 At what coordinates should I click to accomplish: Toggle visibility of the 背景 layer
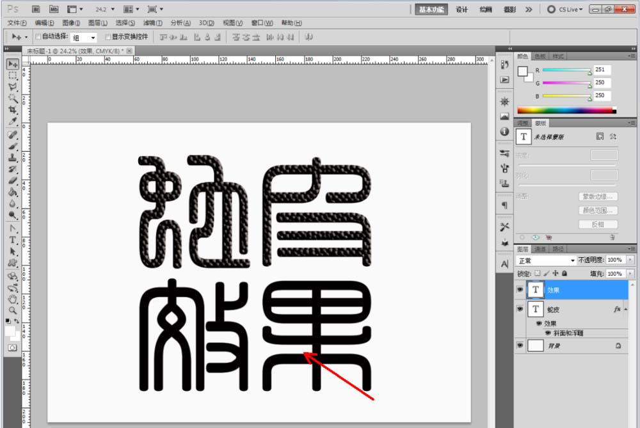point(520,345)
